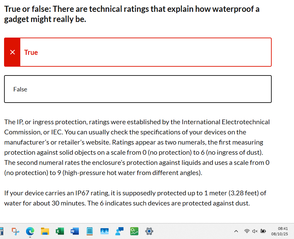Viewport: 294px width, 239px height.
Task: Launch Microsoft Word from the taskbar
Action: (74, 231)
